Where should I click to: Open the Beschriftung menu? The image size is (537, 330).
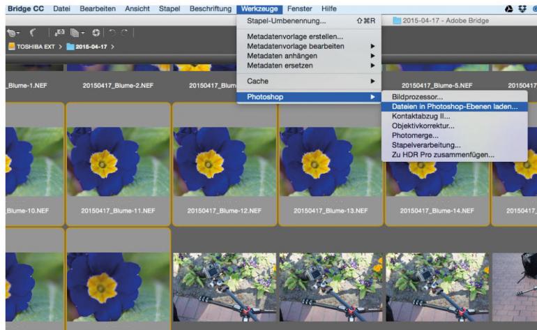pos(211,8)
